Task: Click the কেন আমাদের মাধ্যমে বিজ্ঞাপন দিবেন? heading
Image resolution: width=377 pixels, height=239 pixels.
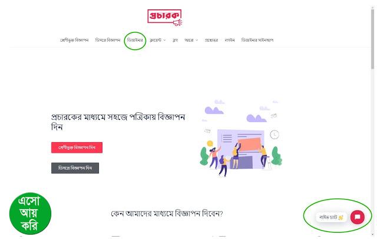Action: coord(167,214)
